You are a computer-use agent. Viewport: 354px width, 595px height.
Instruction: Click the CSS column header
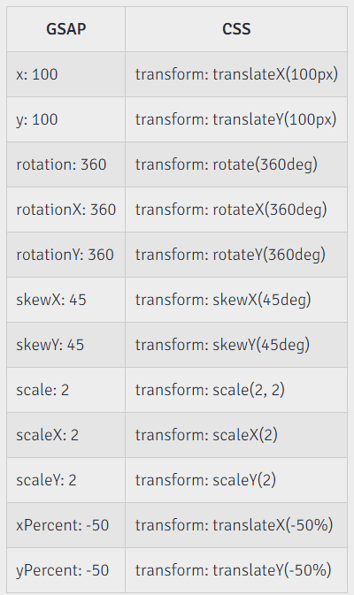[x=236, y=29]
